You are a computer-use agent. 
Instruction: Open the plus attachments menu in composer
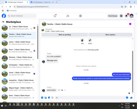click(x=42, y=98)
